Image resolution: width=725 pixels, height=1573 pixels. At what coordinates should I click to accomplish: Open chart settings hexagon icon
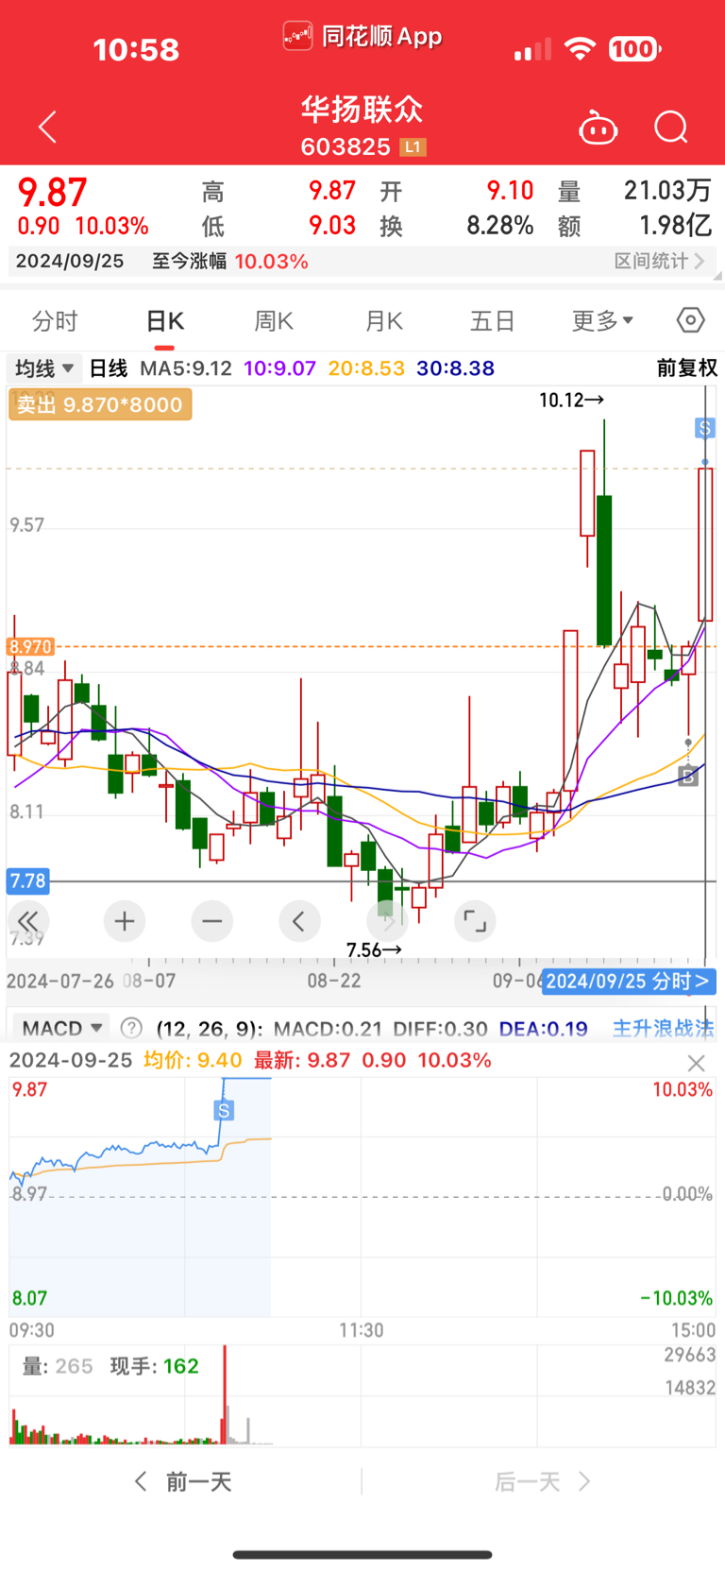[x=691, y=320]
